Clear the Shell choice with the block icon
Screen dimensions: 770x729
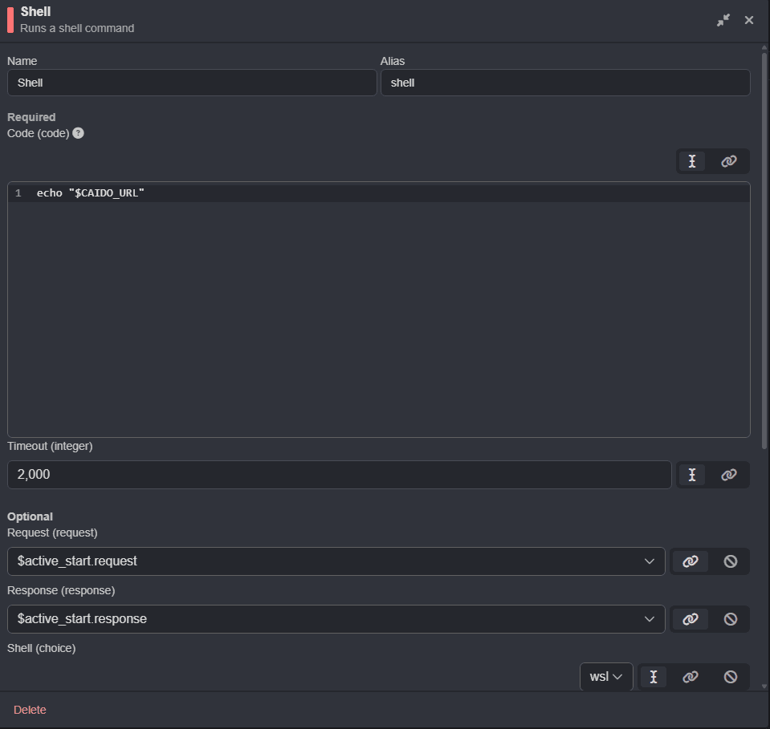[x=729, y=676]
